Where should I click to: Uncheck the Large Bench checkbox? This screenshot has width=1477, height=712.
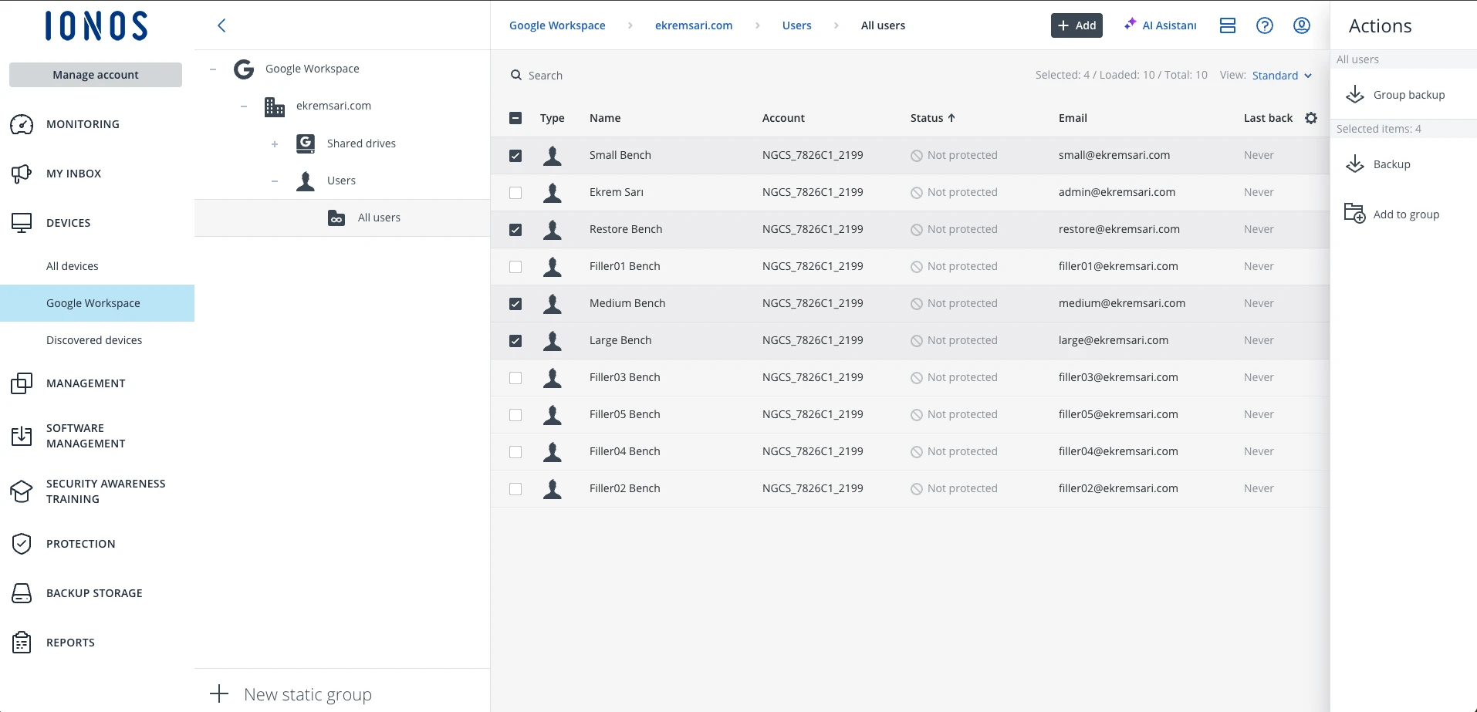[515, 341]
